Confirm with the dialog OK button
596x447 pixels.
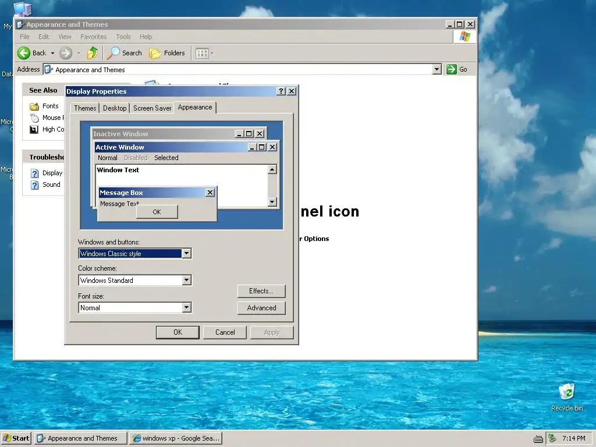178,332
